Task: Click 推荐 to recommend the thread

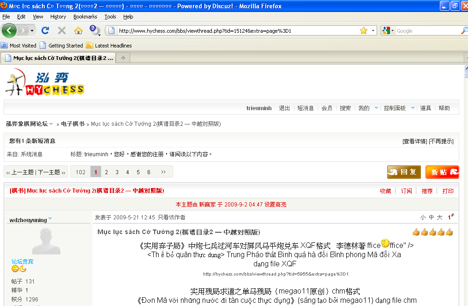Action: pos(427,191)
